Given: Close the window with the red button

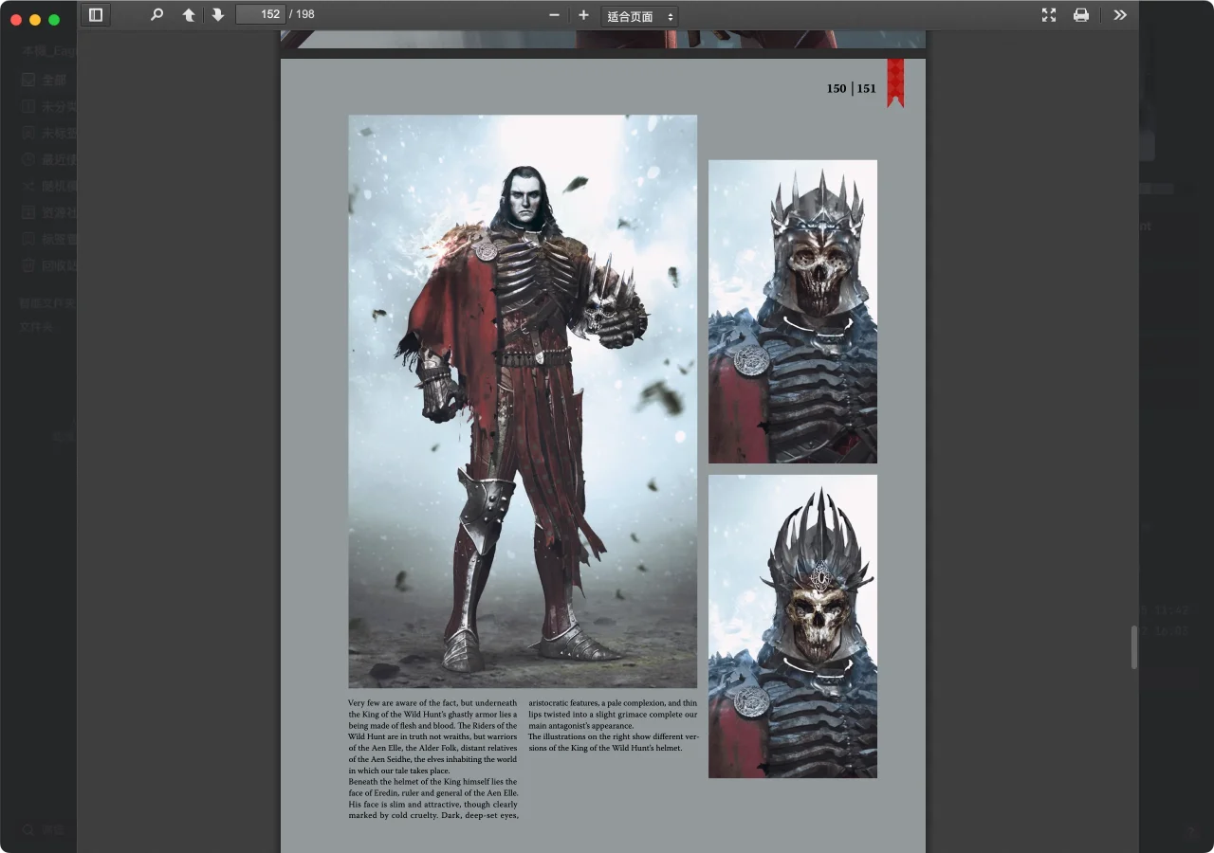Looking at the screenshot, I should [16, 20].
